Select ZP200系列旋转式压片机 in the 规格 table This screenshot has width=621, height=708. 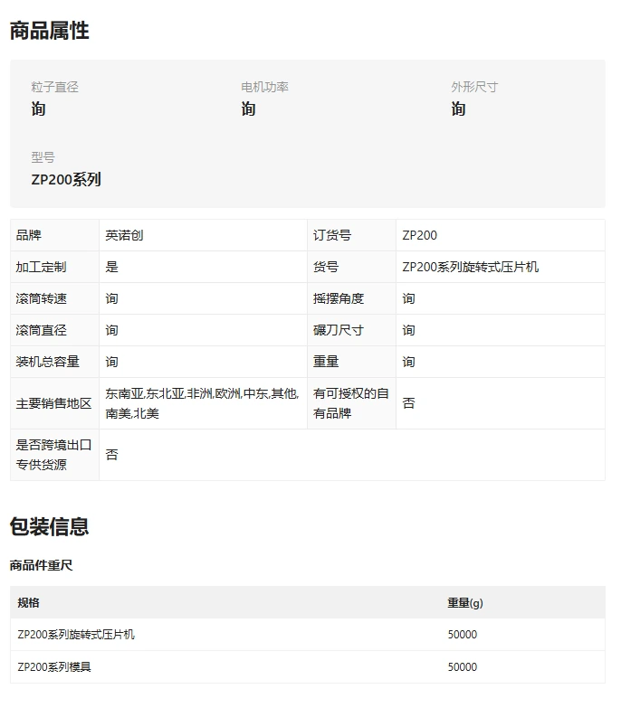[76, 635]
